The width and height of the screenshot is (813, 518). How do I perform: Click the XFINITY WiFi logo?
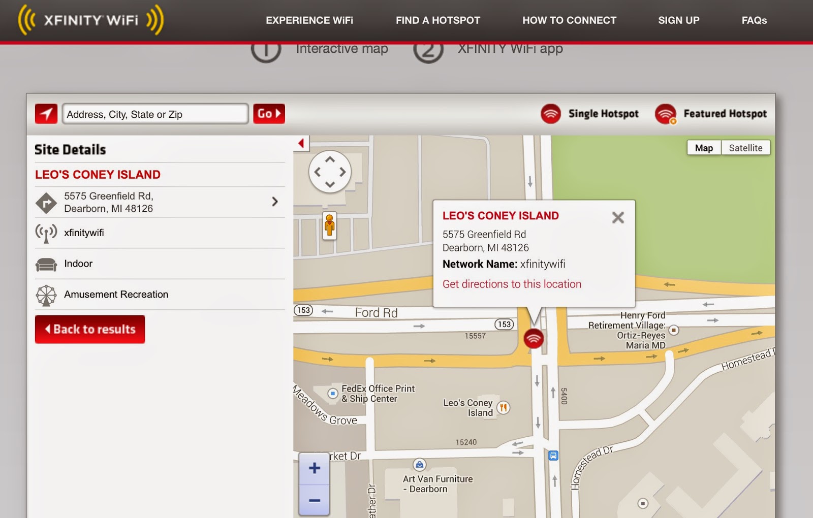tap(91, 20)
